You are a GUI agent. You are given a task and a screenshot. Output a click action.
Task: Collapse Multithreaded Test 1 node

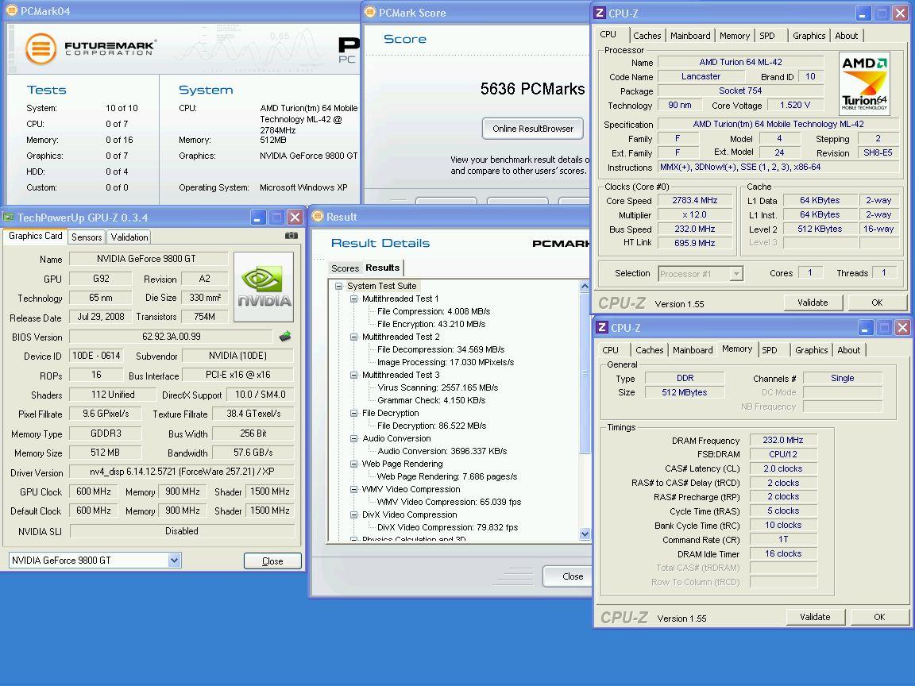[x=353, y=299]
